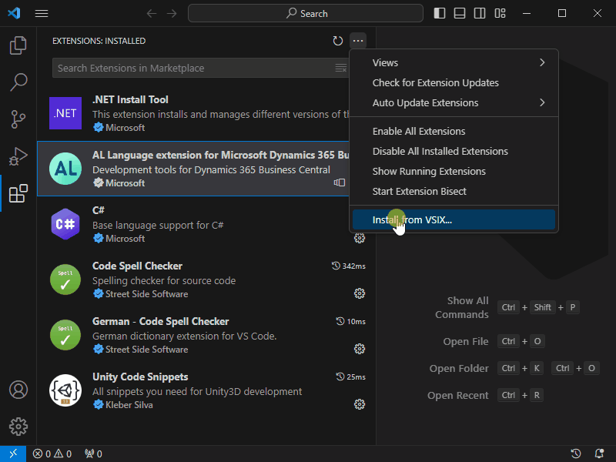Open forwarded ports status item
Screen dimensions: 616x462
(93, 454)
